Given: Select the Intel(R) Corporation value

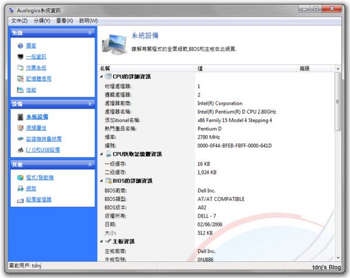Looking at the screenshot, I should pos(220,104).
